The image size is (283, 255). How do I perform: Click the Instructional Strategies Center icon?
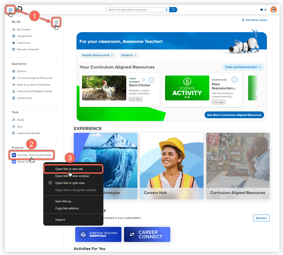14,91
